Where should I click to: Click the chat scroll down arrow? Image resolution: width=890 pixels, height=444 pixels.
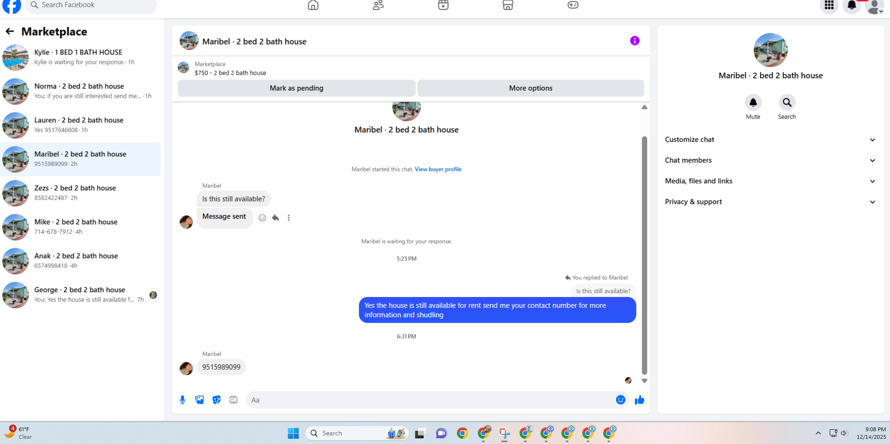point(644,381)
